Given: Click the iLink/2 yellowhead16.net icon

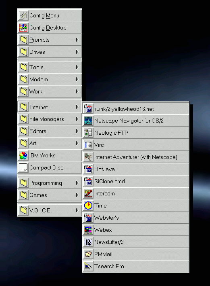Looking at the screenshot, I should (89, 109).
